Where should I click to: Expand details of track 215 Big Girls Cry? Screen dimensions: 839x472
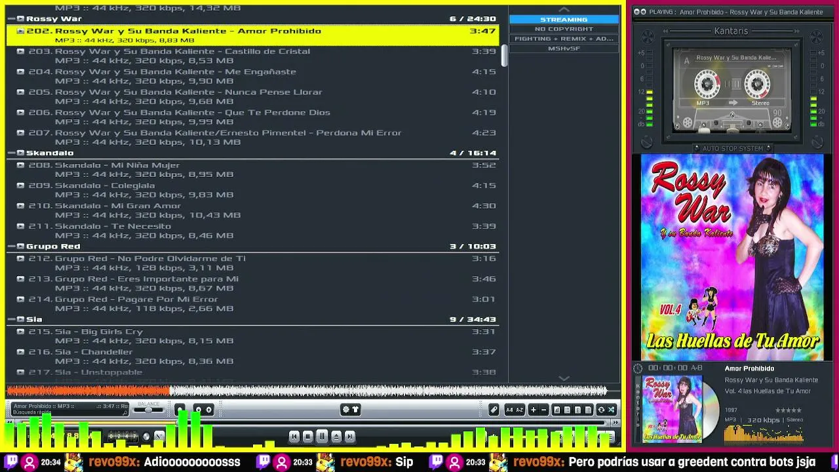click(x=21, y=332)
